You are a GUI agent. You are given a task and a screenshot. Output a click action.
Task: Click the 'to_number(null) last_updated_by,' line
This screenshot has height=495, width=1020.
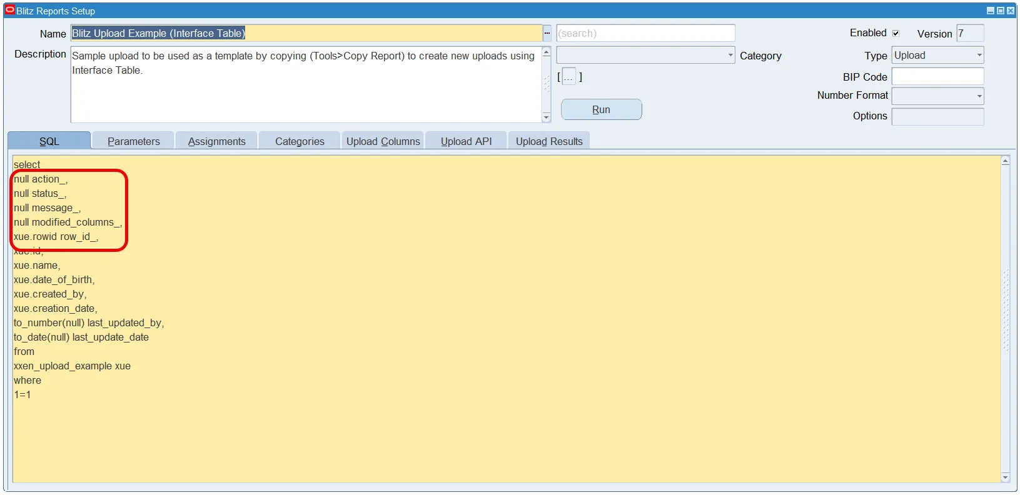(89, 322)
